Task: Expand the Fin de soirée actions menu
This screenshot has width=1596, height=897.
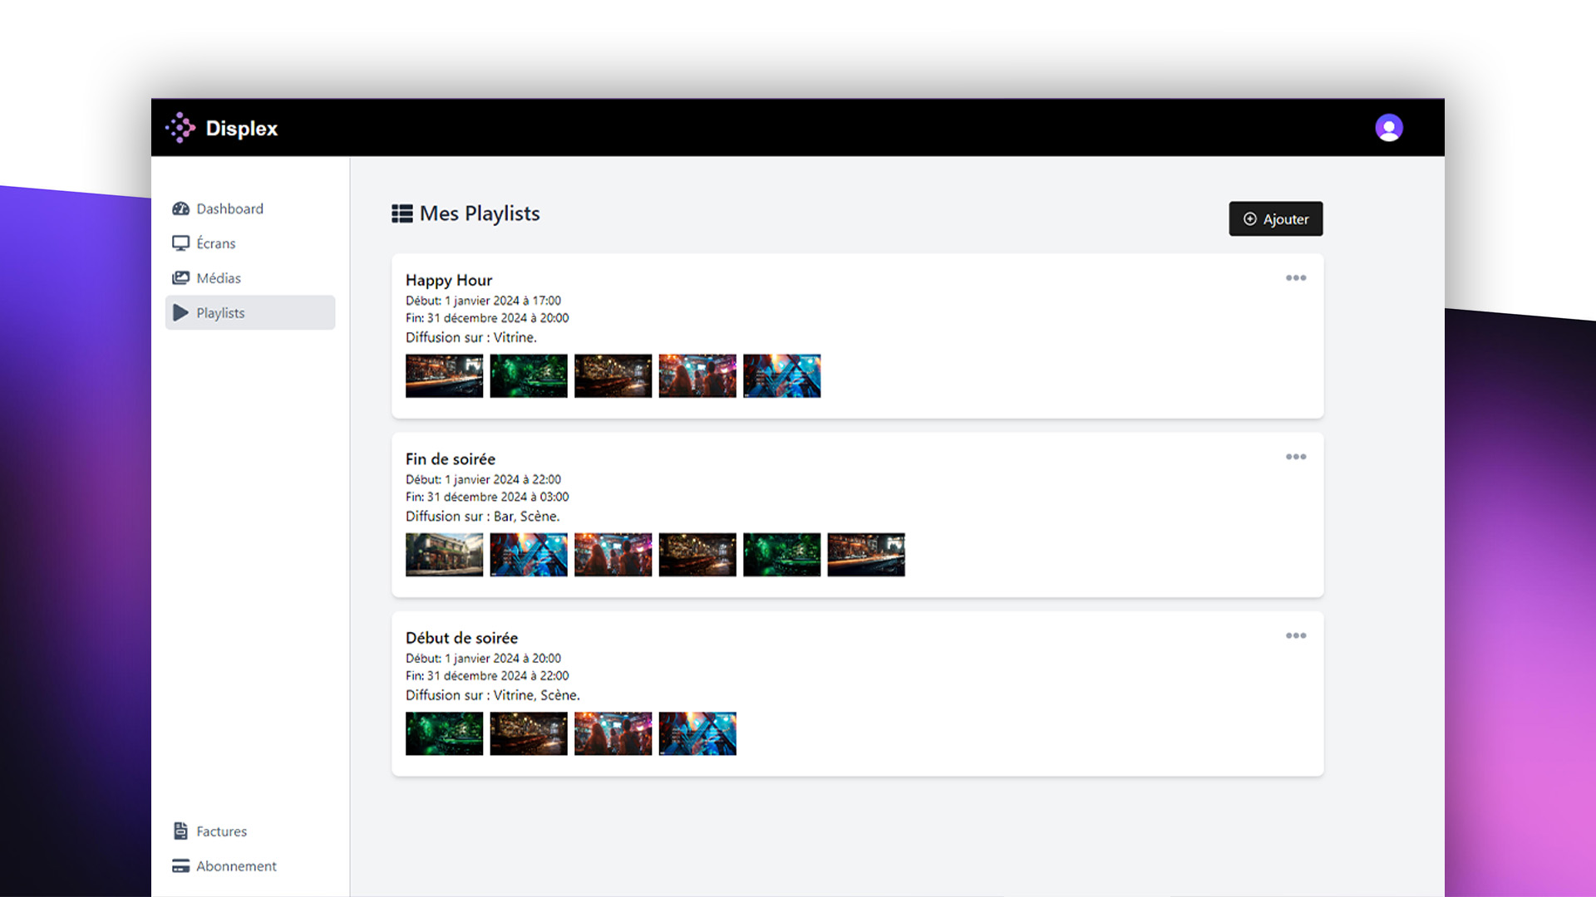Action: 1295,456
